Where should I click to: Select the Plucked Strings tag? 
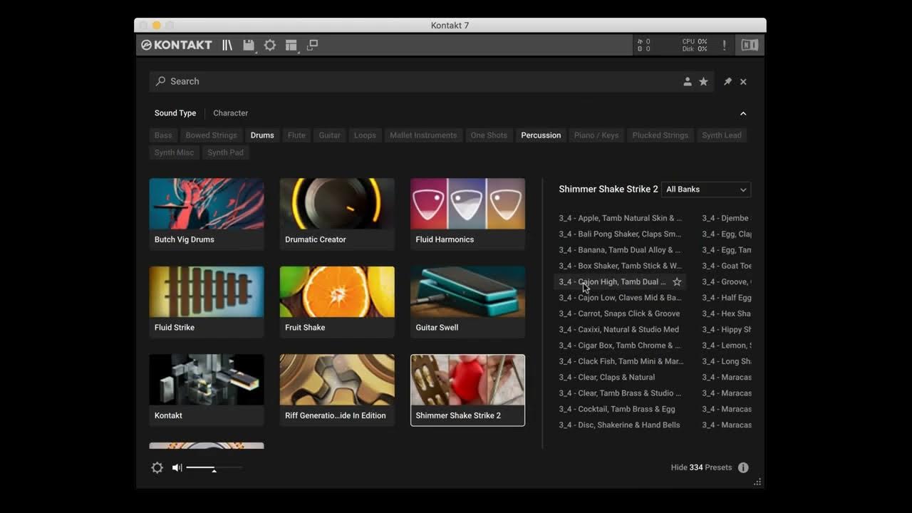point(660,135)
